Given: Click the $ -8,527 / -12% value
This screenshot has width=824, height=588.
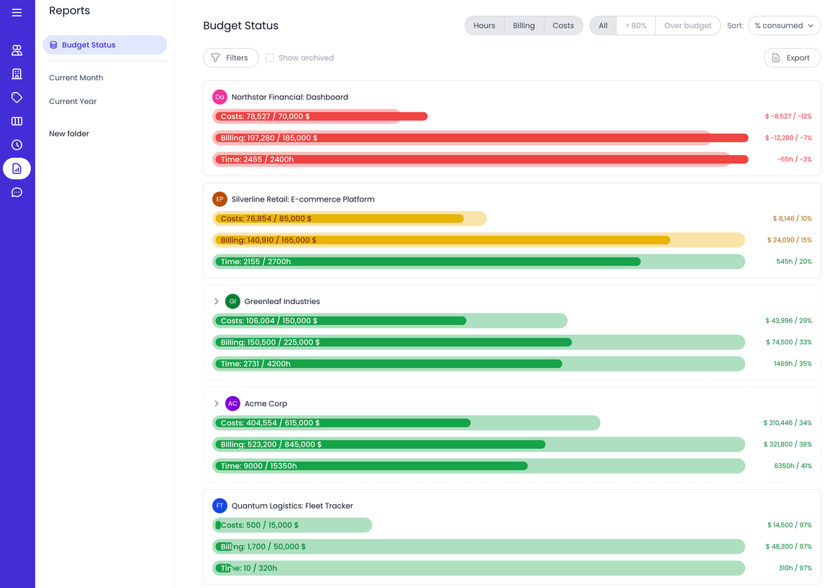Looking at the screenshot, I should coord(788,117).
